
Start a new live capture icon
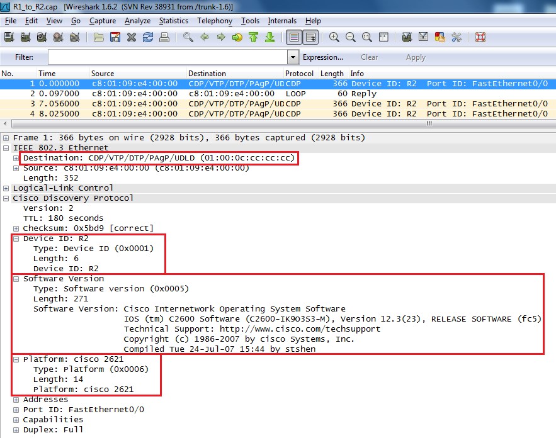(42, 37)
